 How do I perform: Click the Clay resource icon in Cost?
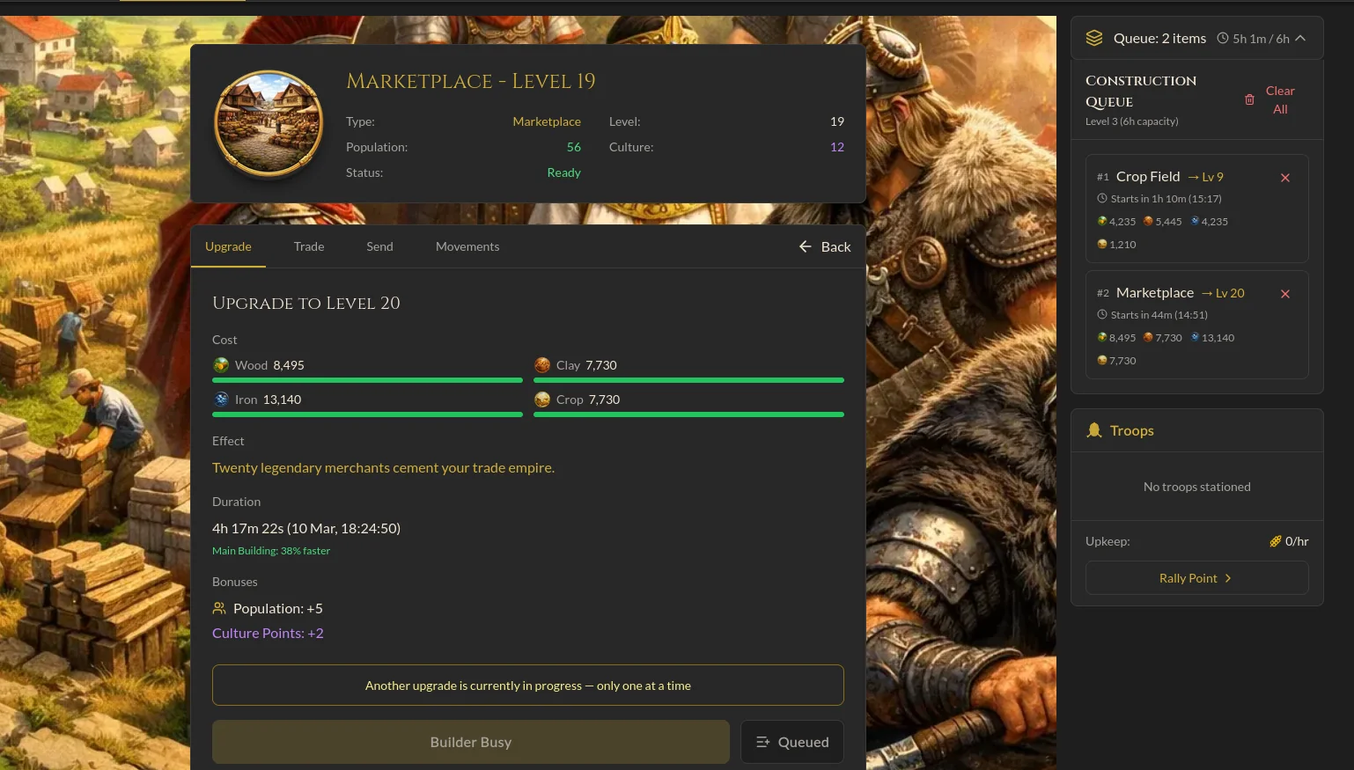pos(542,365)
